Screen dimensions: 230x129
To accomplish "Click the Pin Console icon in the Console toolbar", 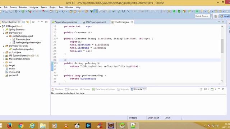I will click(201, 89).
